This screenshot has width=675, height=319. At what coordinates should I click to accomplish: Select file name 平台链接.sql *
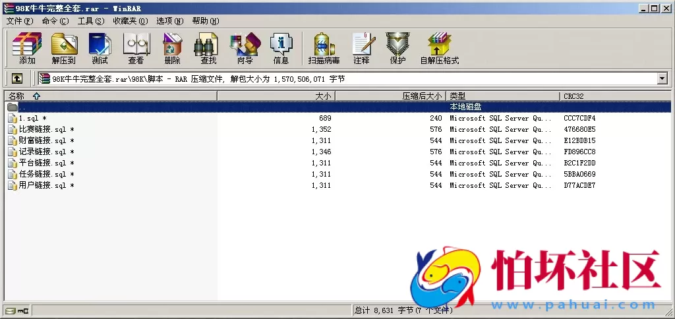click(x=47, y=163)
